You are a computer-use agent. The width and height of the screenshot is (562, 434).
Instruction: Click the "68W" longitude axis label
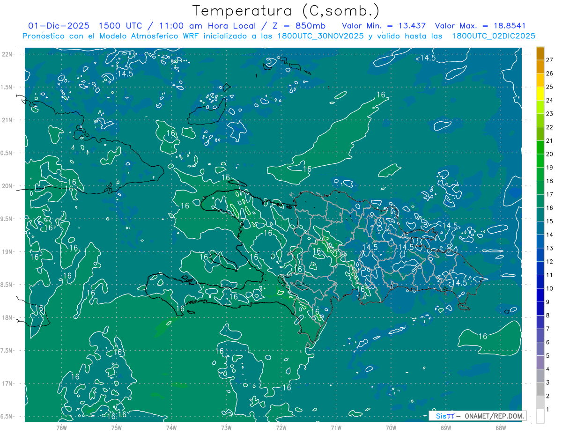500,427
